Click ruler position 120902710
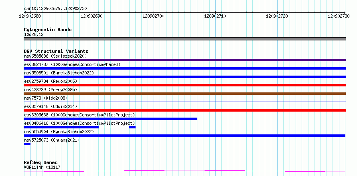Screen dimensions: 357x176 coord(215,16)
